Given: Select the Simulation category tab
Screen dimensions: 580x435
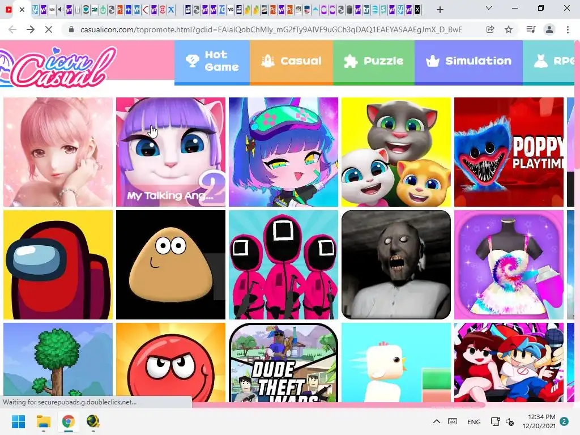Looking at the screenshot, I should coord(468,61).
